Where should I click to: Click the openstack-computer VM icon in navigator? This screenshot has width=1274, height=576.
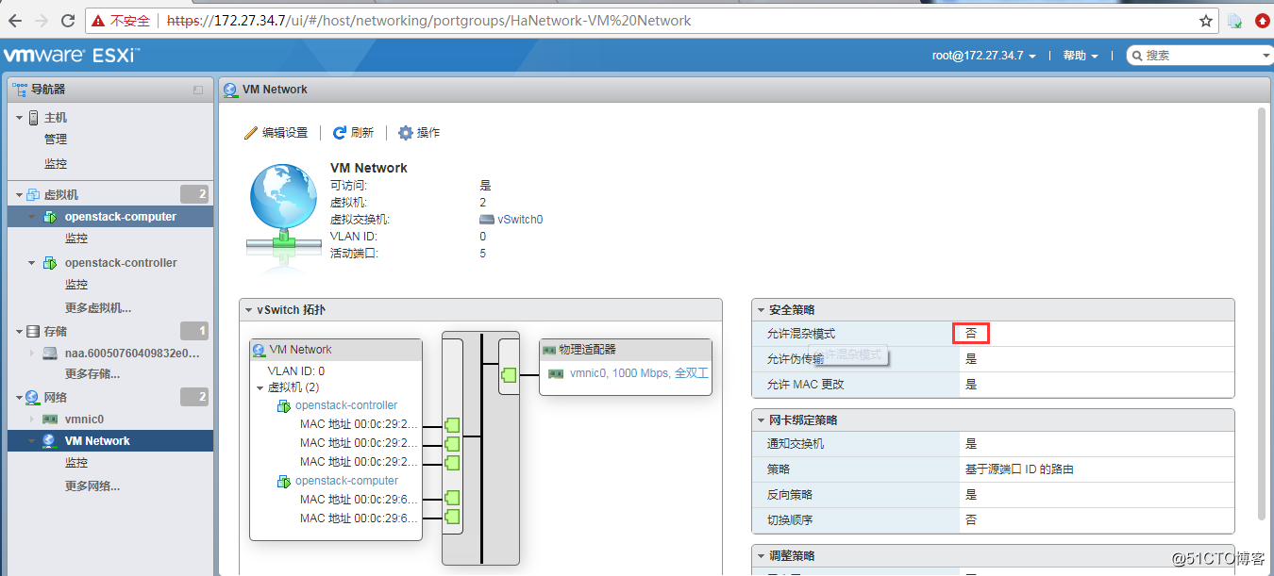(x=50, y=217)
